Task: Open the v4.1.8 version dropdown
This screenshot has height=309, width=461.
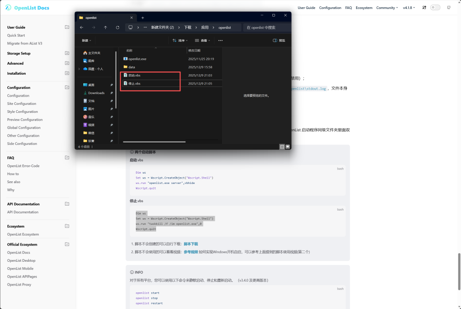Action: click(409, 8)
